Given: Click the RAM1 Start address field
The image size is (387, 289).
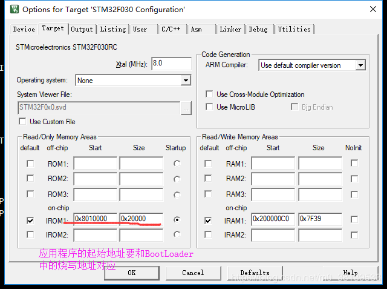Looking at the screenshot, I should (x=273, y=163).
